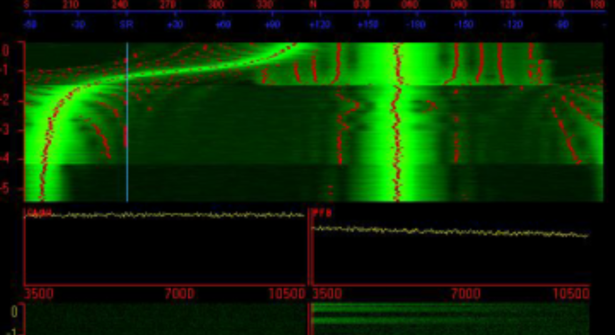This screenshot has height=335, width=615.
Task: Click the -3 label on waterfall time axis
Action: point(5,129)
